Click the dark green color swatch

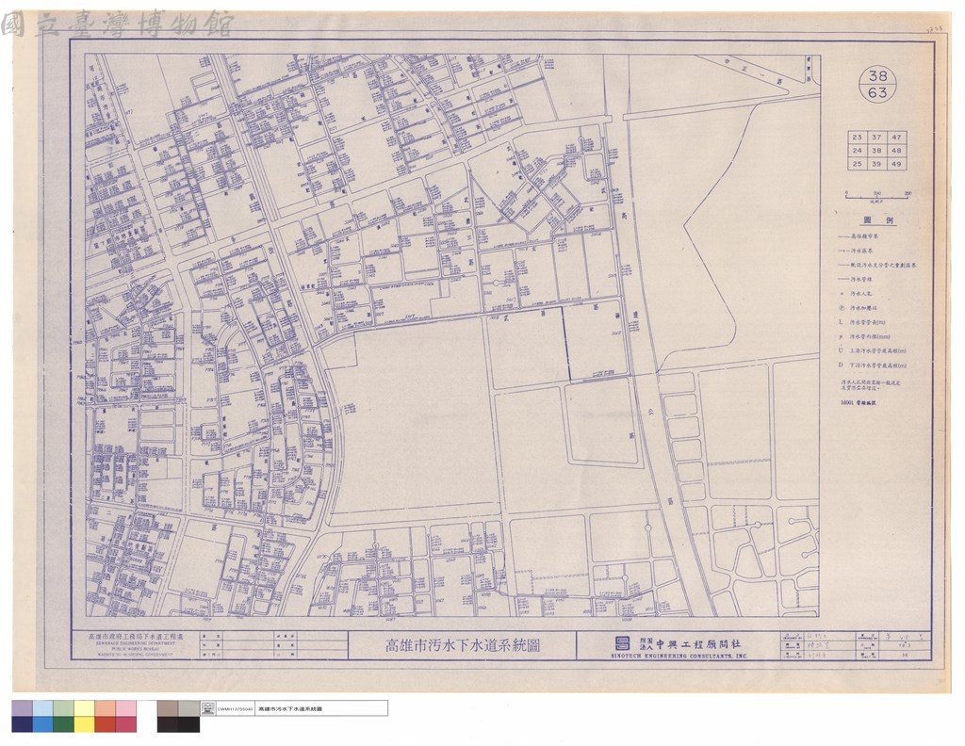click(64, 724)
